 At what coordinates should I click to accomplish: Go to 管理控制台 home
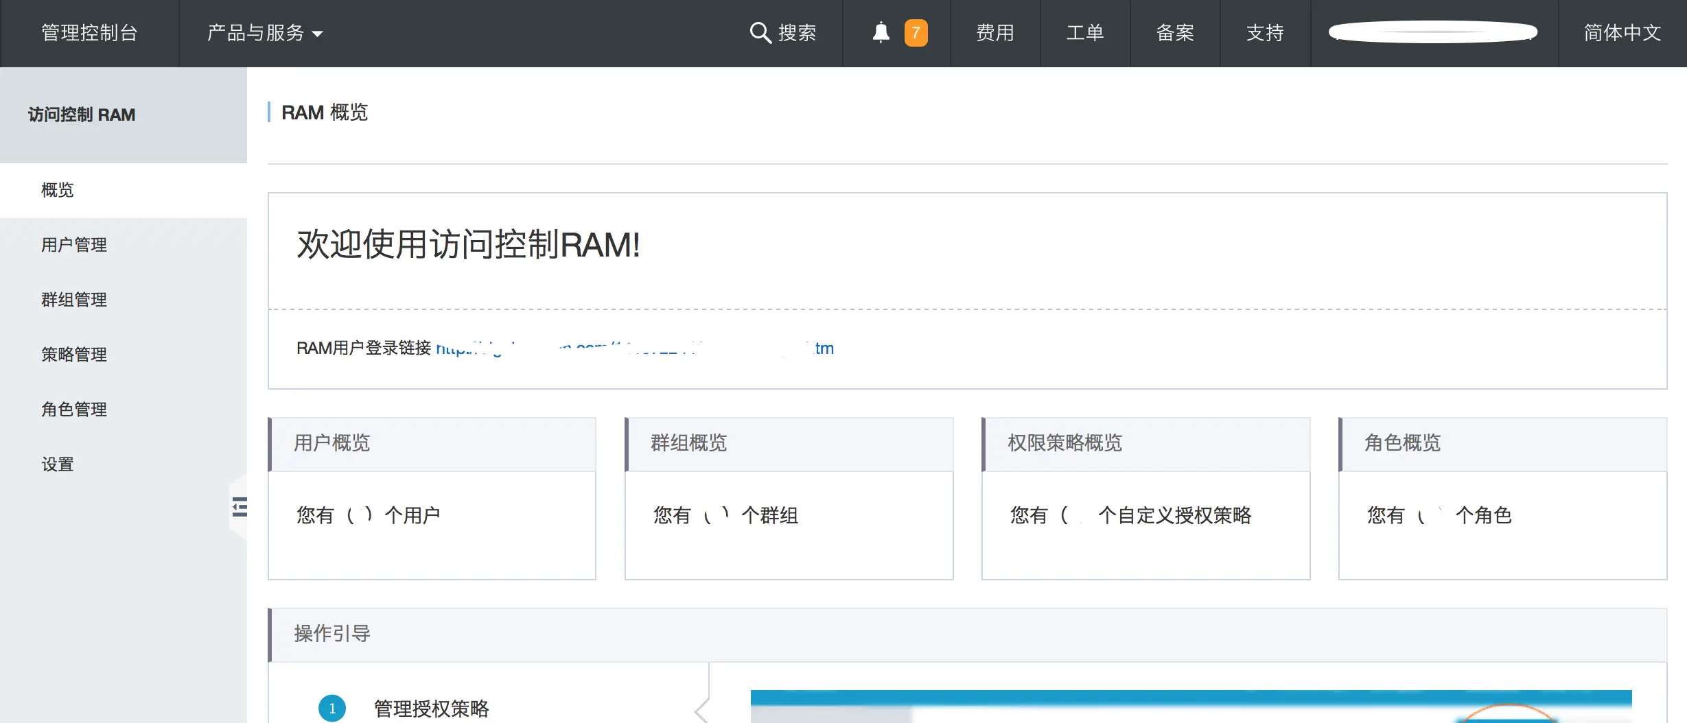tap(89, 32)
